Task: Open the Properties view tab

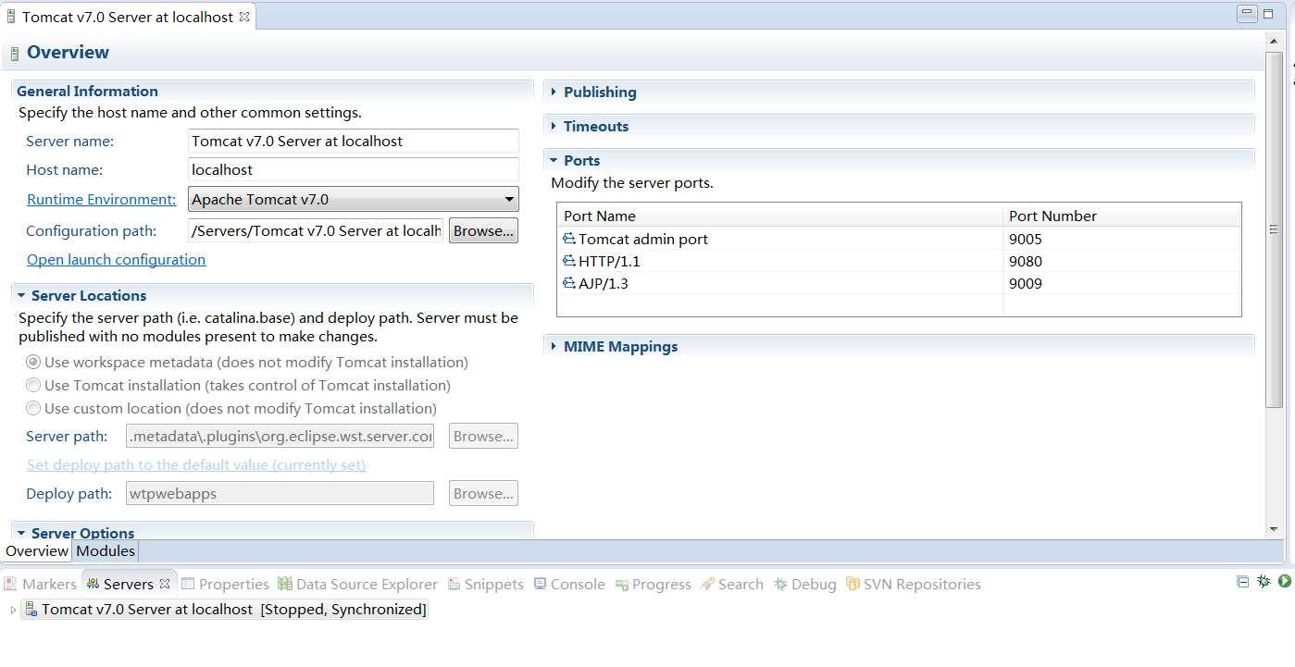Action: (225, 584)
